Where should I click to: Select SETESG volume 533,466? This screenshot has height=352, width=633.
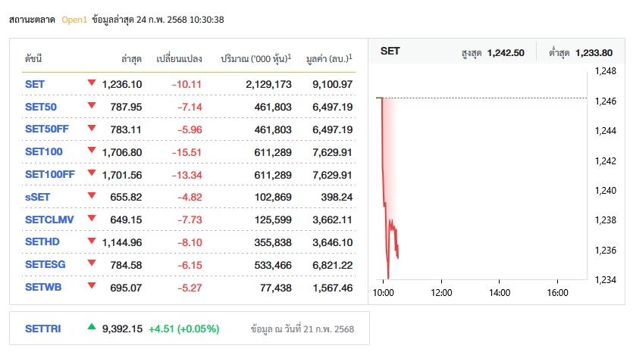point(273,265)
